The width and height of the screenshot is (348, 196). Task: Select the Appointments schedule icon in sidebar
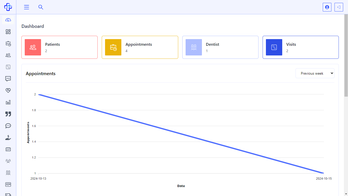8,43
